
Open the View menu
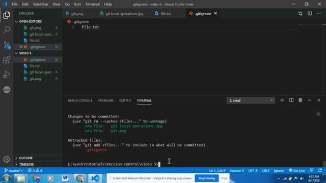(57, 4)
